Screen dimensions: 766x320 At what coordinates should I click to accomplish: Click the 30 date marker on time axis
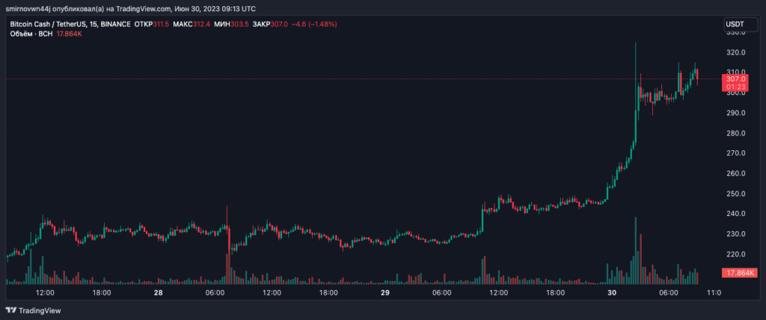pos(611,292)
